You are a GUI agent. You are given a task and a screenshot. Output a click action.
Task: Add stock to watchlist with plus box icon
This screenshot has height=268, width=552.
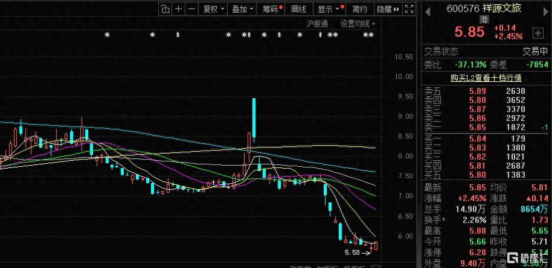pyautogui.click(x=538, y=33)
